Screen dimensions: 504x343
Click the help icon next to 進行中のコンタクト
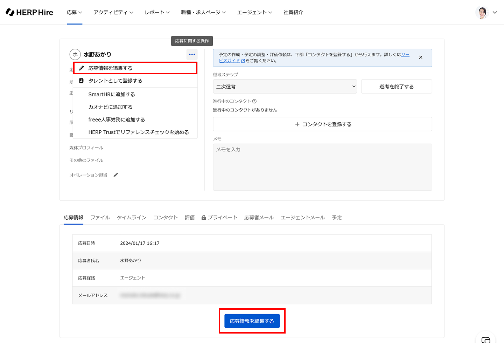(254, 101)
